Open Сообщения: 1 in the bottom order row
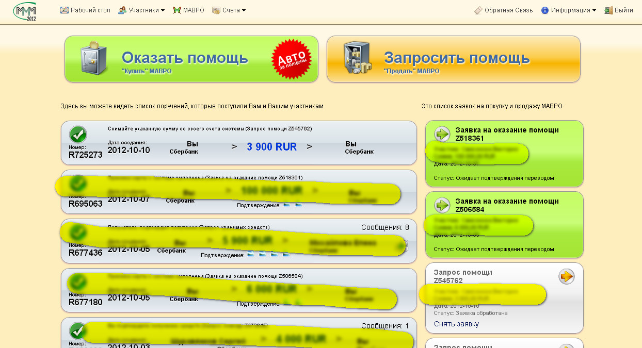The image size is (642, 348). point(385,326)
